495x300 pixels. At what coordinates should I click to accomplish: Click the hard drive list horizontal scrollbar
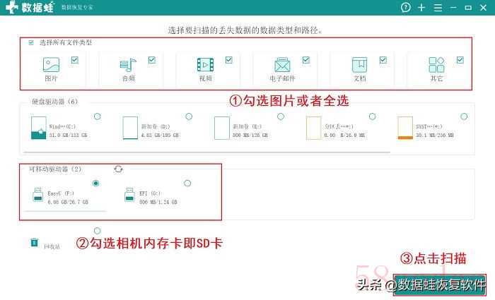click(x=206, y=152)
